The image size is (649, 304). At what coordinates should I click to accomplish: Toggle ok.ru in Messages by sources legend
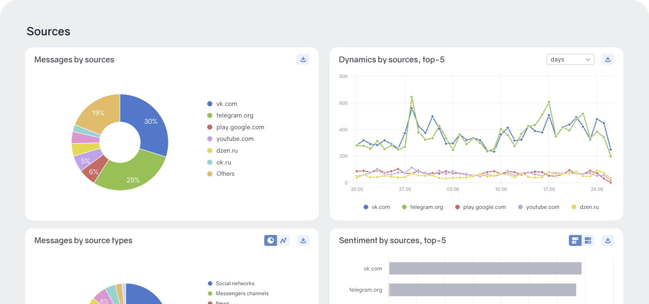point(219,162)
